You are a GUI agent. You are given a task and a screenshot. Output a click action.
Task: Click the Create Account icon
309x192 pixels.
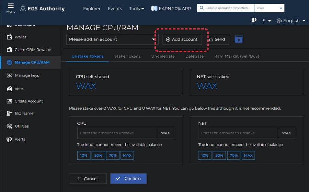click(9, 101)
